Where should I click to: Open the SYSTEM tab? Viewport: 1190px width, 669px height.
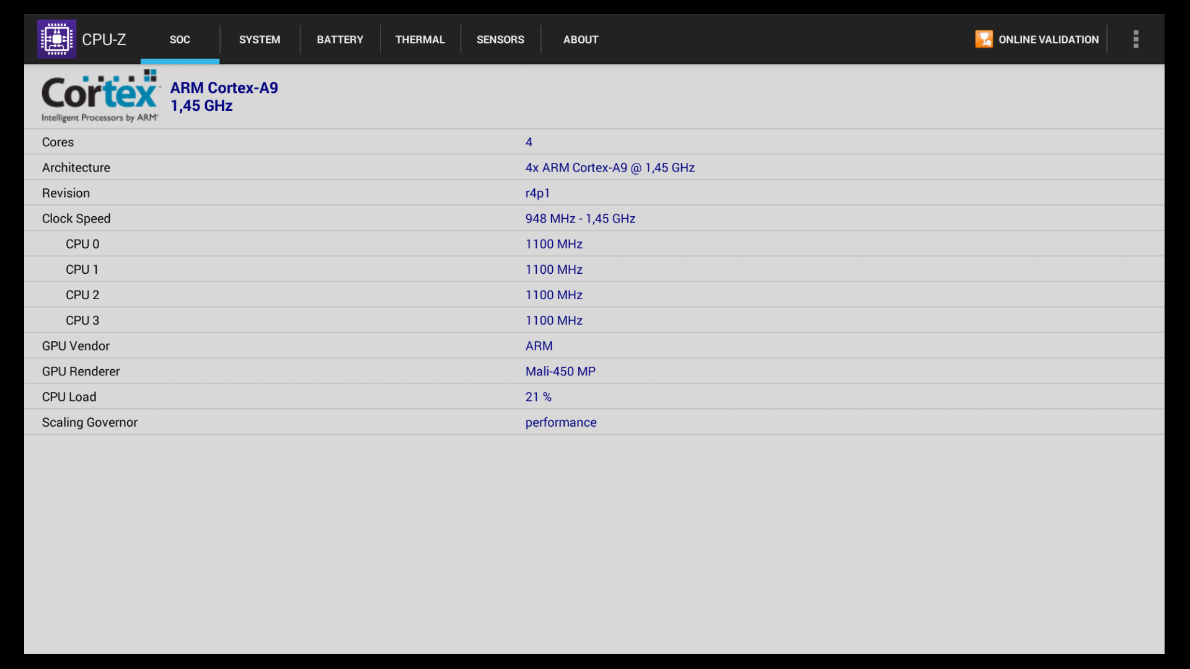click(x=260, y=39)
